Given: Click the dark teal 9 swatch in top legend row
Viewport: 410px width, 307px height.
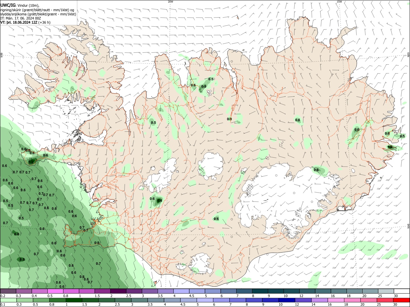Looking at the screenshot, I should (x=275, y=291).
